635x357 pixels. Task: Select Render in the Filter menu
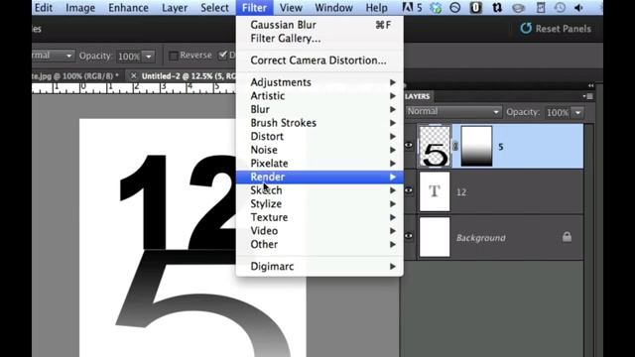click(x=319, y=177)
